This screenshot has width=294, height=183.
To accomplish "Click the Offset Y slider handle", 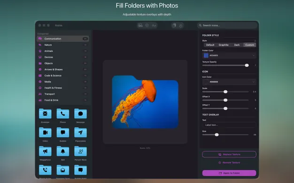I will tap(225, 109).
